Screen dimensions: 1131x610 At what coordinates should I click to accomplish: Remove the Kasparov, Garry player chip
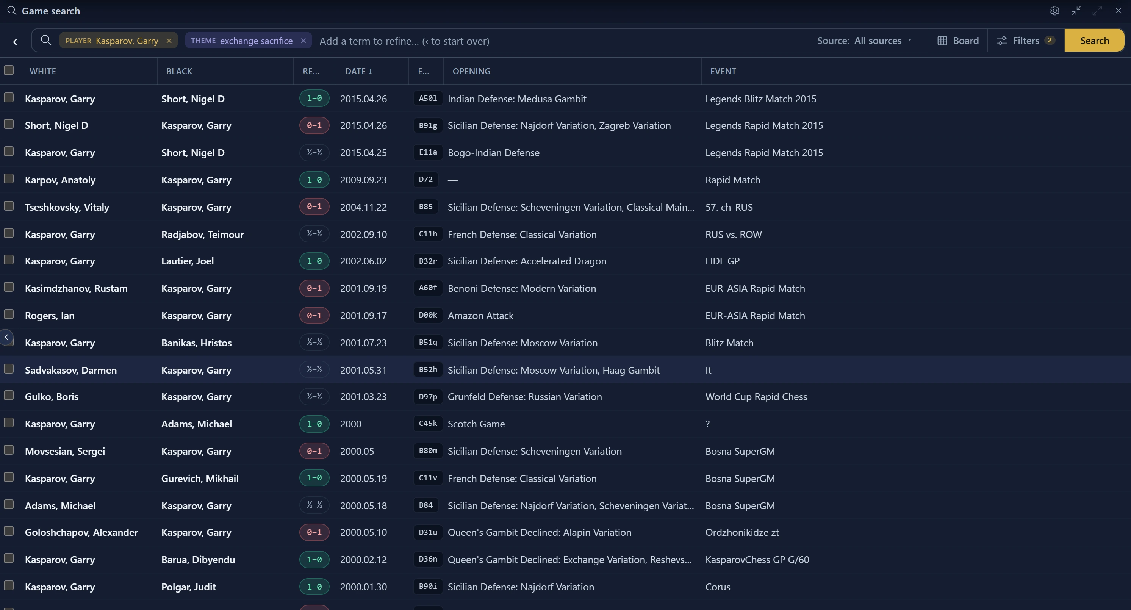click(169, 41)
